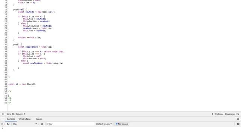Click the comment opener on line 51

[x=9, y=91]
